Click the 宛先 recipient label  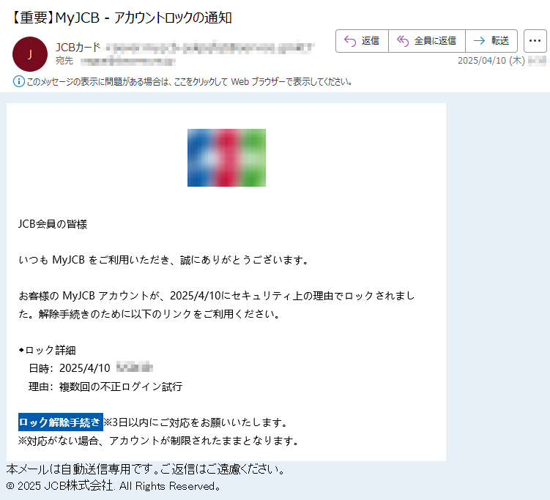point(64,61)
